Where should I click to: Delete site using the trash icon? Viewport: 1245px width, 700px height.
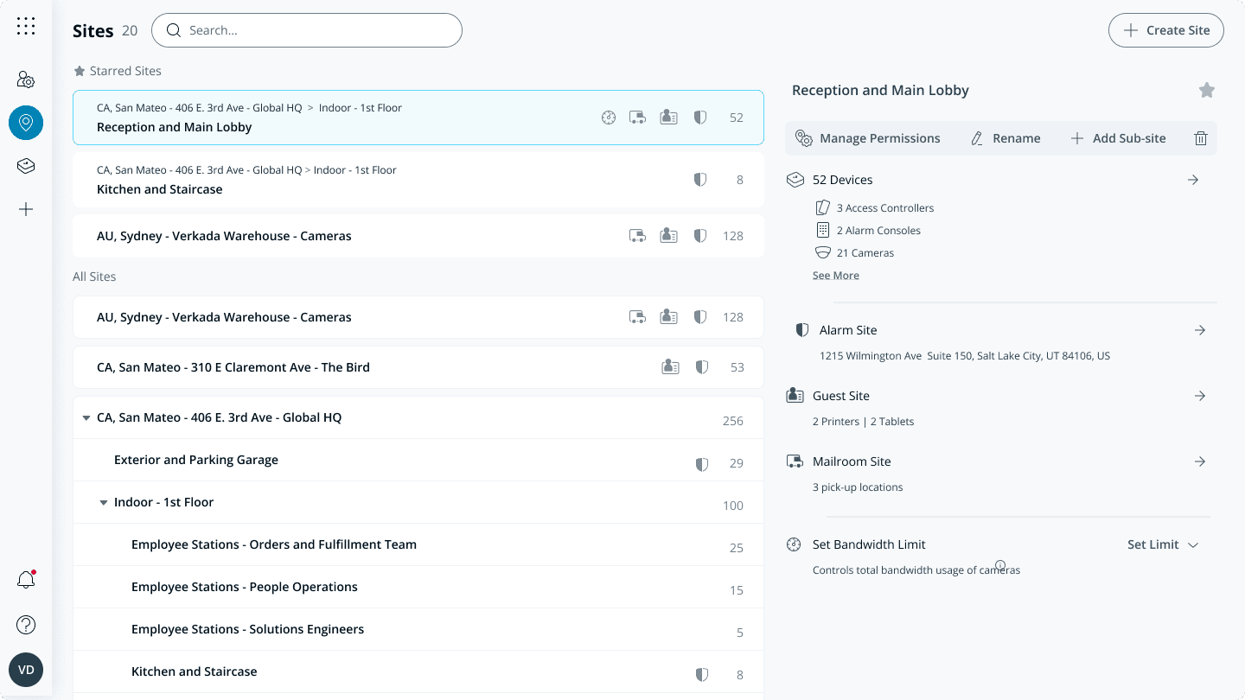point(1200,138)
